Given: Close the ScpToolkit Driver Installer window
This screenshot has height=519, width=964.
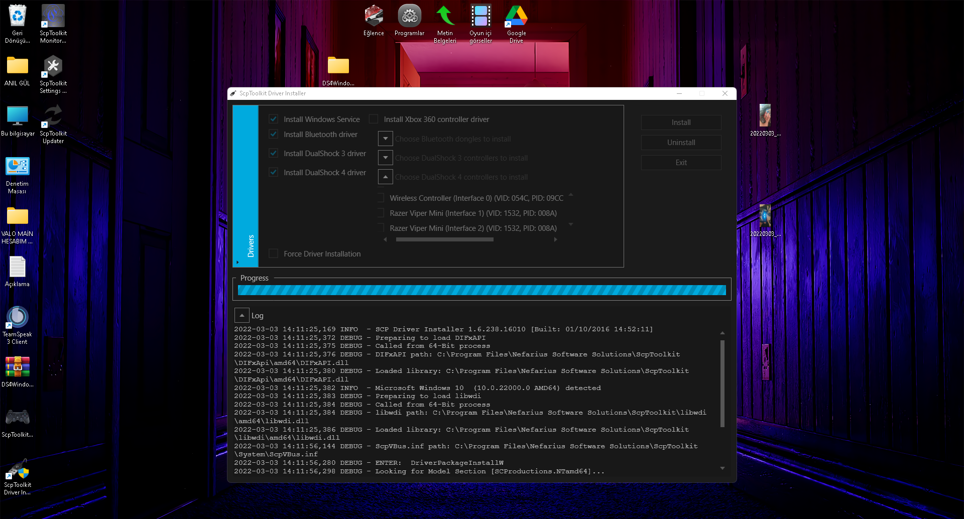Looking at the screenshot, I should (x=725, y=93).
